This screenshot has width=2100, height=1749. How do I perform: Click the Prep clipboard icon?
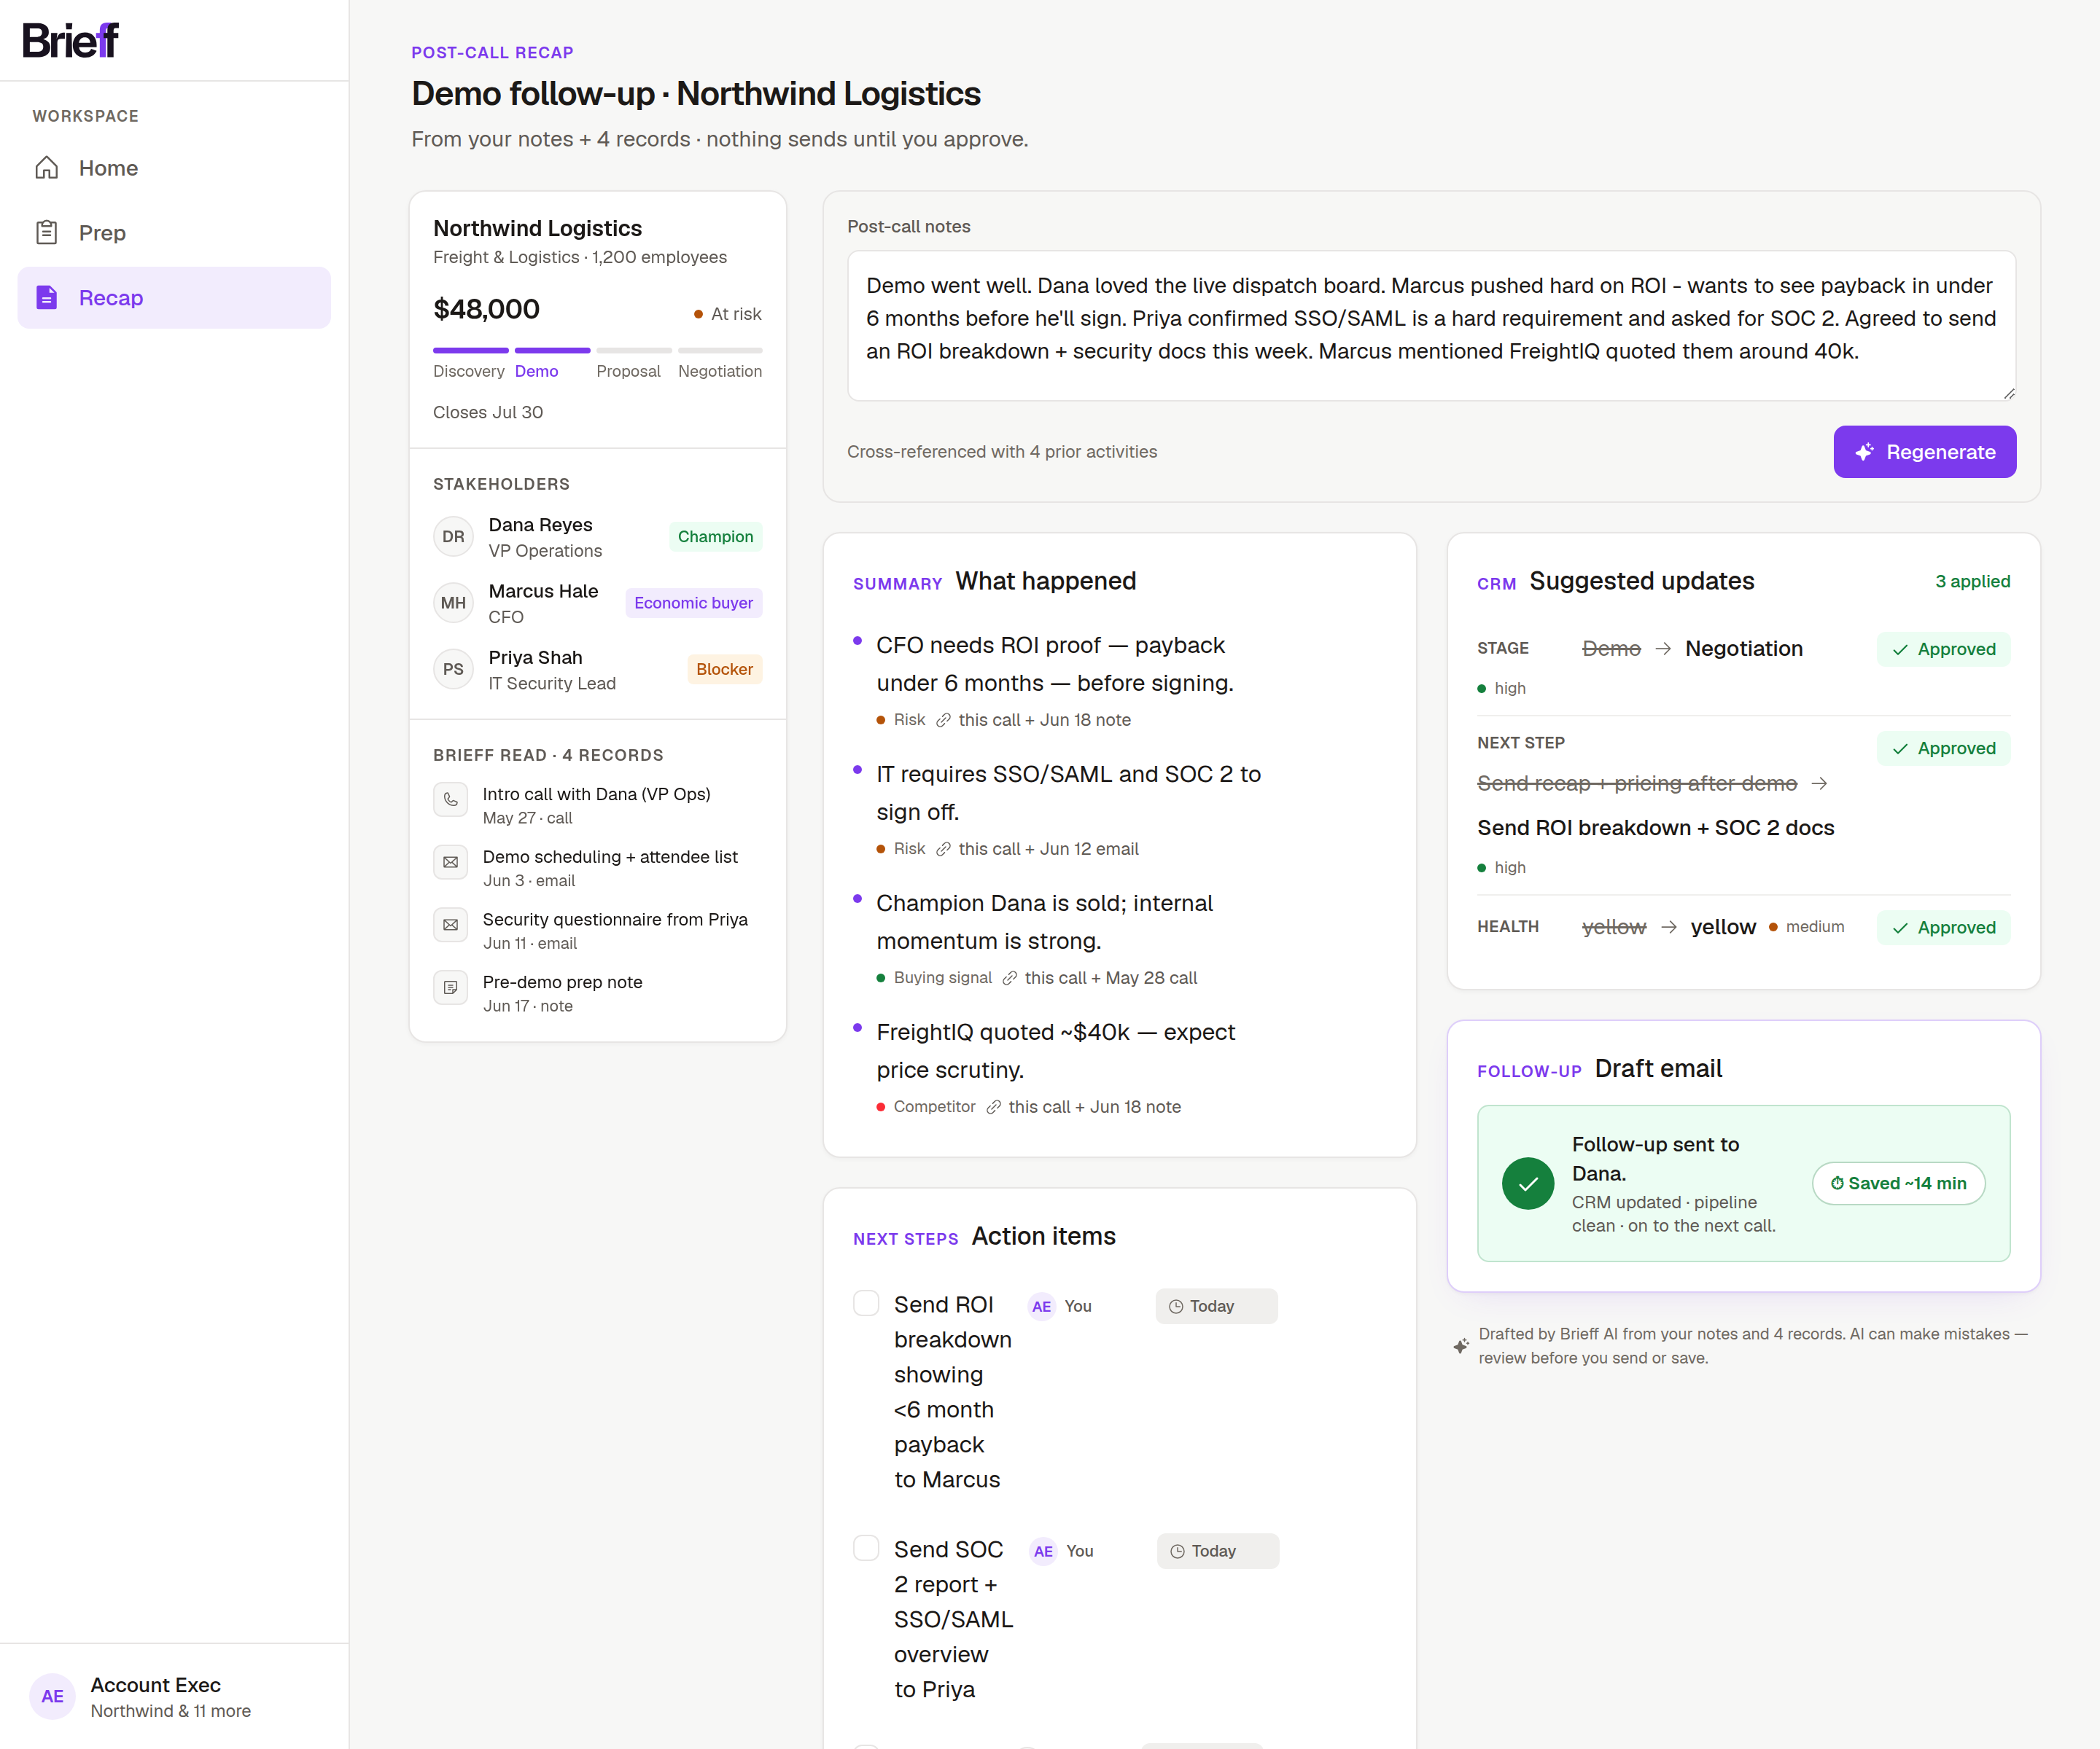point(47,233)
